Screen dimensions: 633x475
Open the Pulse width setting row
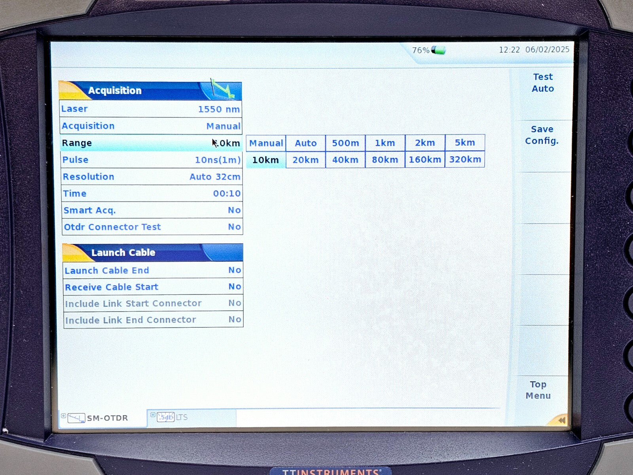(x=152, y=160)
